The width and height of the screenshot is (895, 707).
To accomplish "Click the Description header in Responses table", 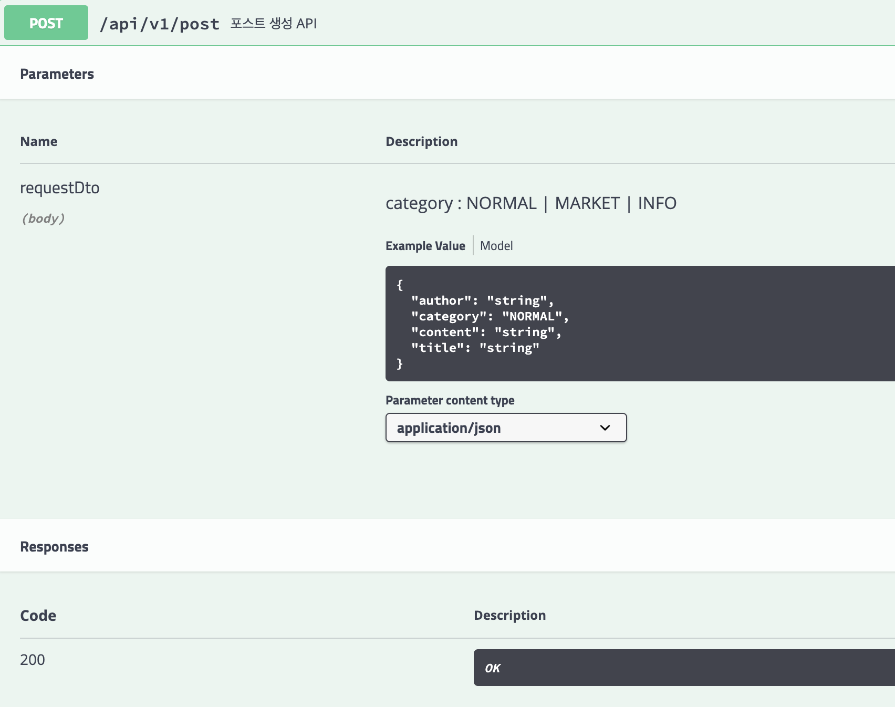I will click(x=510, y=615).
